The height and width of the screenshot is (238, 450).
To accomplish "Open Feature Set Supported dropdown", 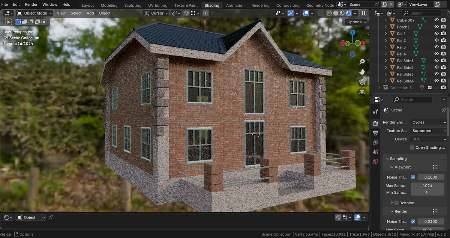I will (428, 131).
